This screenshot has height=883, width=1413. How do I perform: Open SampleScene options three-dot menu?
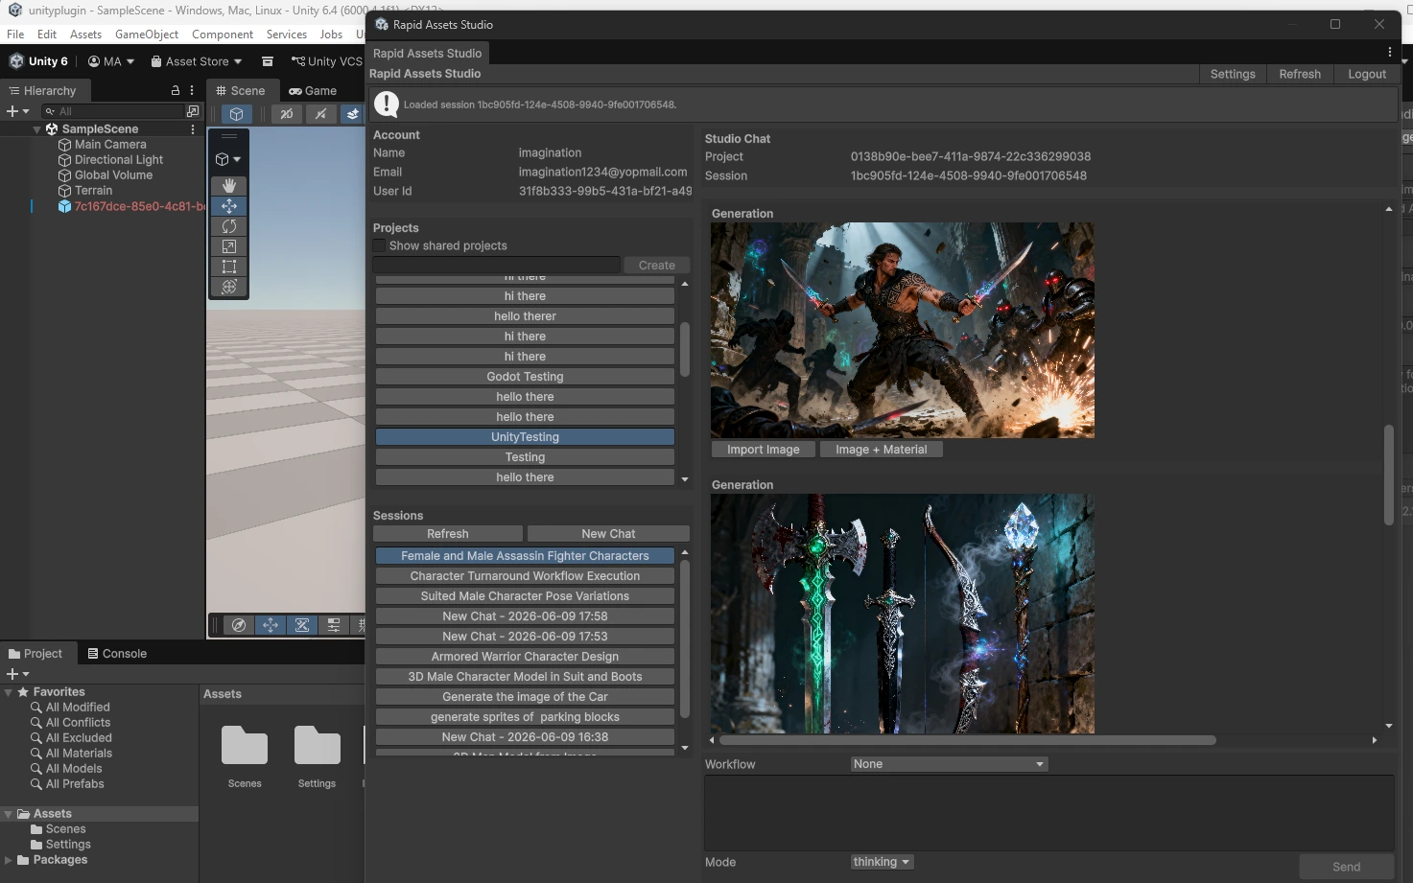click(x=193, y=128)
